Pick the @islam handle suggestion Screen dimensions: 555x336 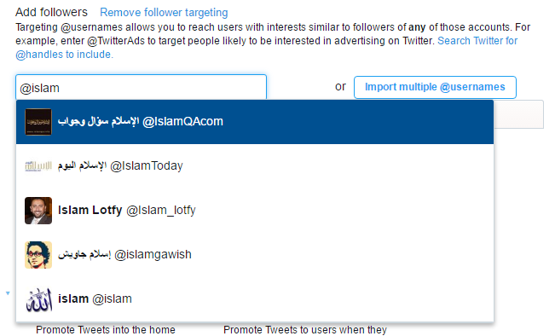255,299
